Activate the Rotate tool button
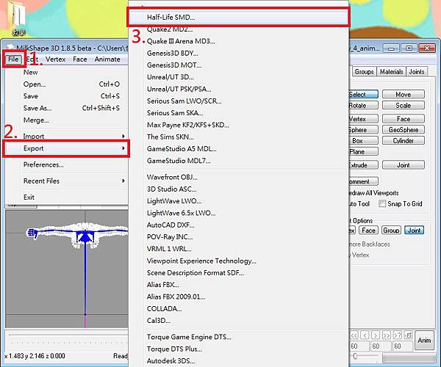The image size is (441, 367). click(x=363, y=105)
